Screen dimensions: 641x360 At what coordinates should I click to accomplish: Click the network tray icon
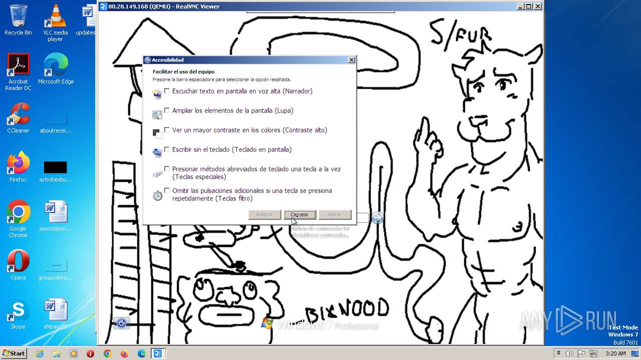593,353
